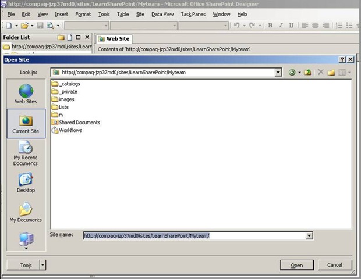This screenshot has width=361, height=279.
Task: Open the Site name dropdown arrow
Action: (x=309, y=235)
